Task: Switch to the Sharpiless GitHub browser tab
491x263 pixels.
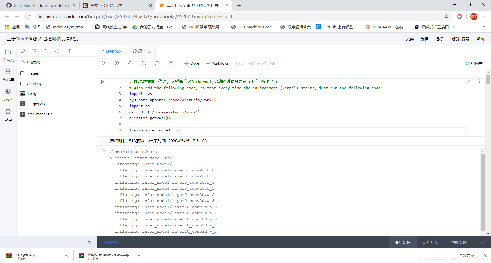Action: click(x=41, y=5)
